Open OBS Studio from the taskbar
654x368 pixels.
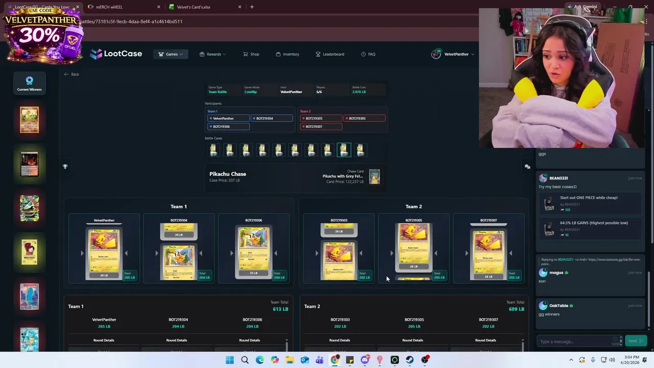tap(425, 360)
